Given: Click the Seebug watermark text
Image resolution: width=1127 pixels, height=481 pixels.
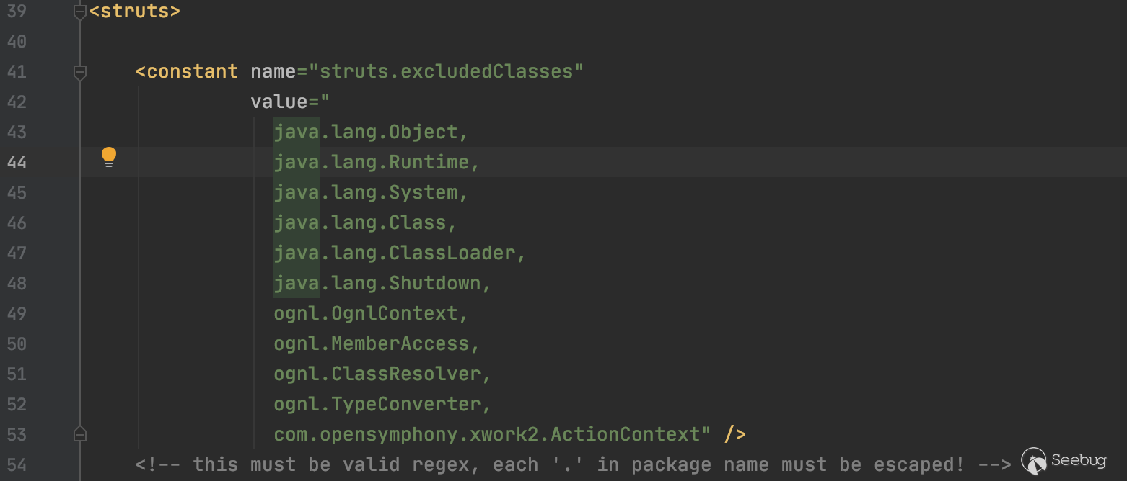Looking at the screenshot, I should (1078, 461).
